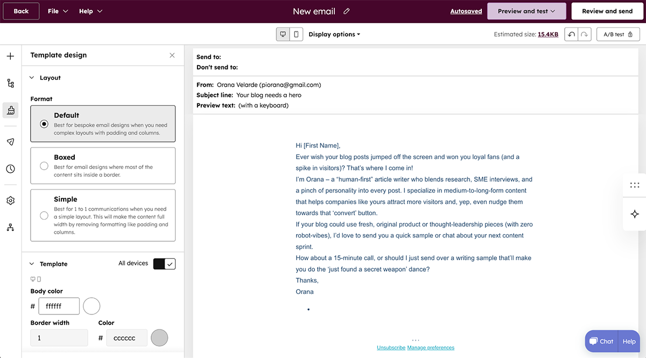Click the blocks structure icon in sidebar
646x358 pixels.
[10, 83]
